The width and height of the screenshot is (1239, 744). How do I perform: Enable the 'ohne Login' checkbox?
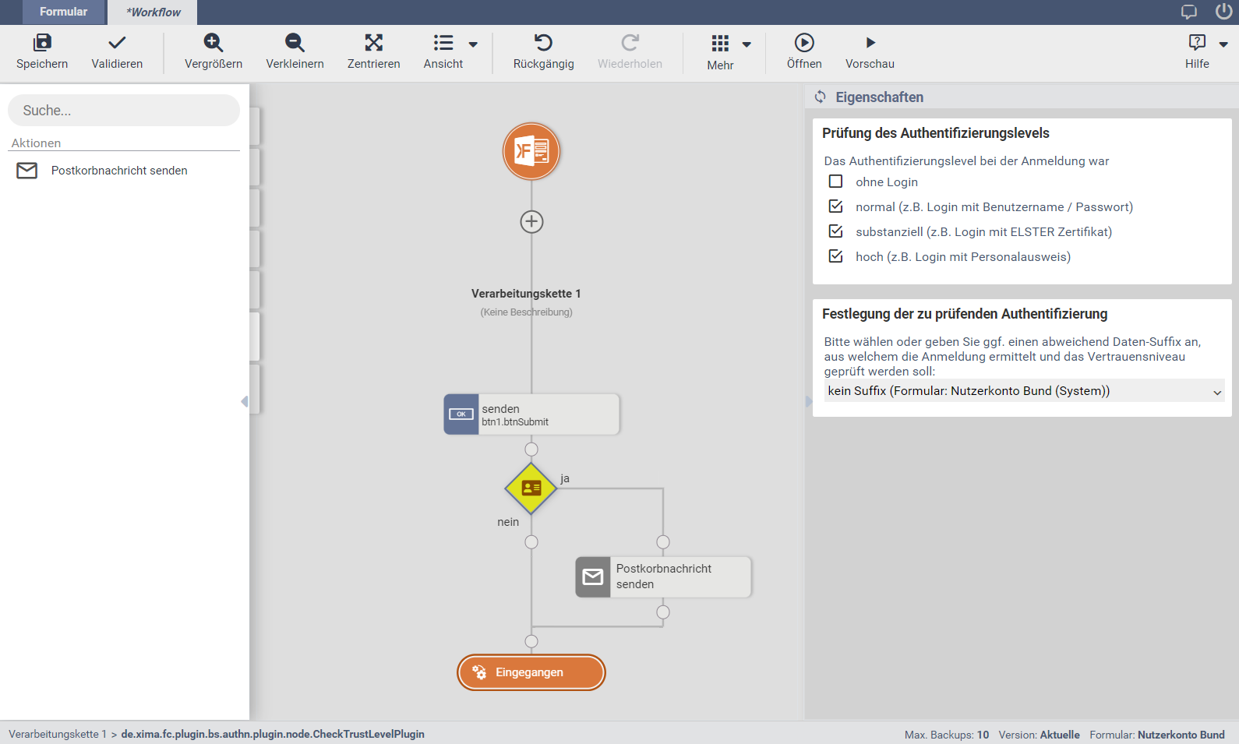[835, 182]
